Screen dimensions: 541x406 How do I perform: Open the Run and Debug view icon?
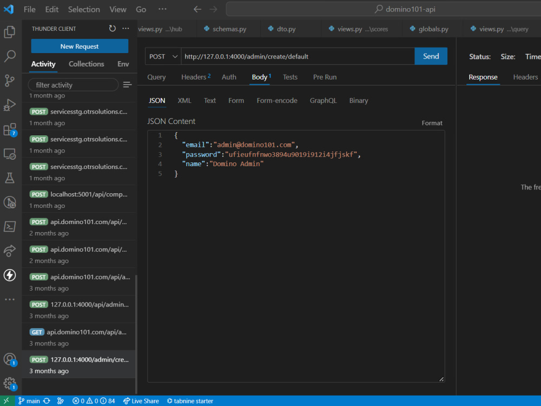pyautogui.click(x=10, y=105)
